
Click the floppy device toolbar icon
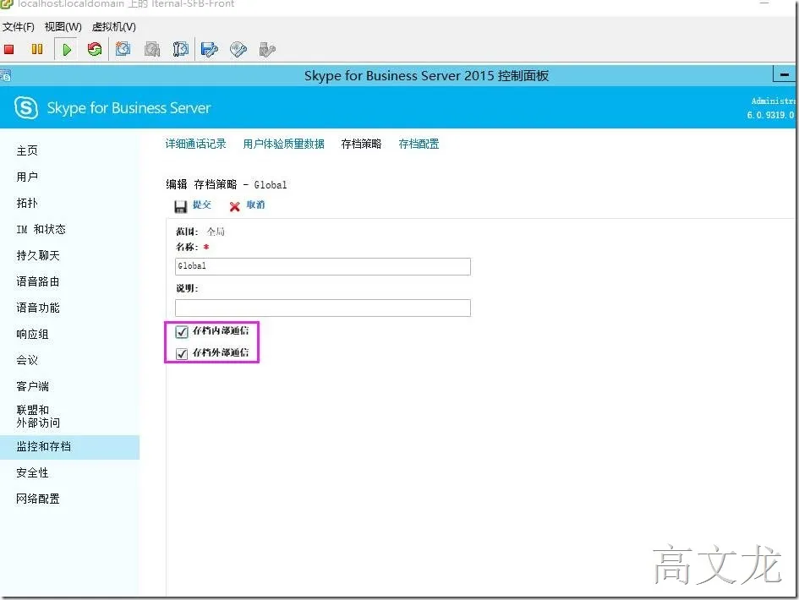point(210,49)
